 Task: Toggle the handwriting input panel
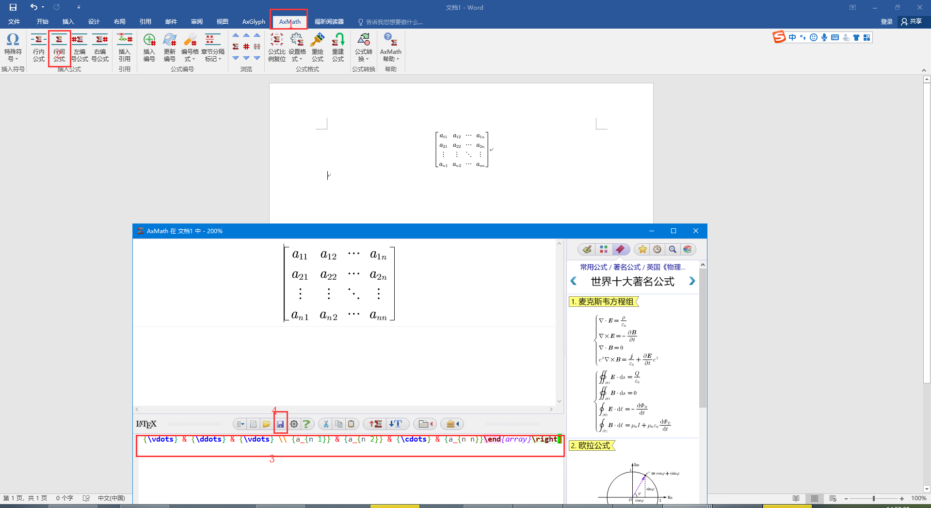[x=586, y=249]
